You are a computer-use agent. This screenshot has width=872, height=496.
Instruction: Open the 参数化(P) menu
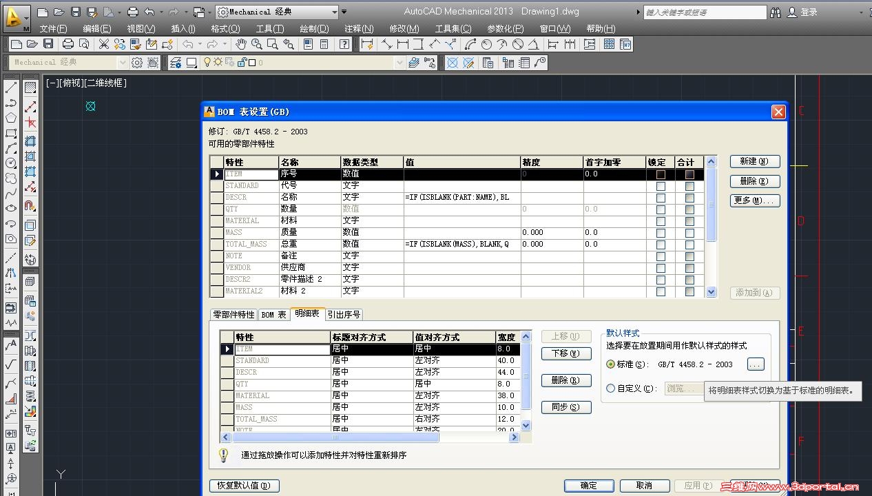[505, 29]
